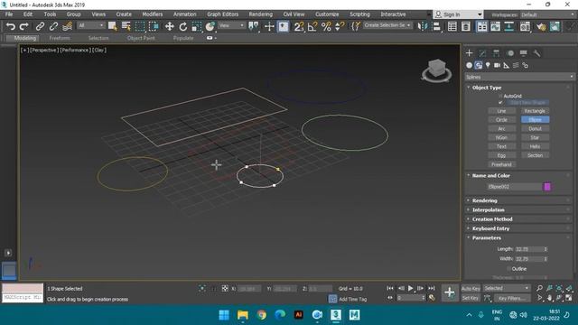This screenshot has height=325, width=578.
Task: Open the Scripting menu
Action: coord(359,14)
